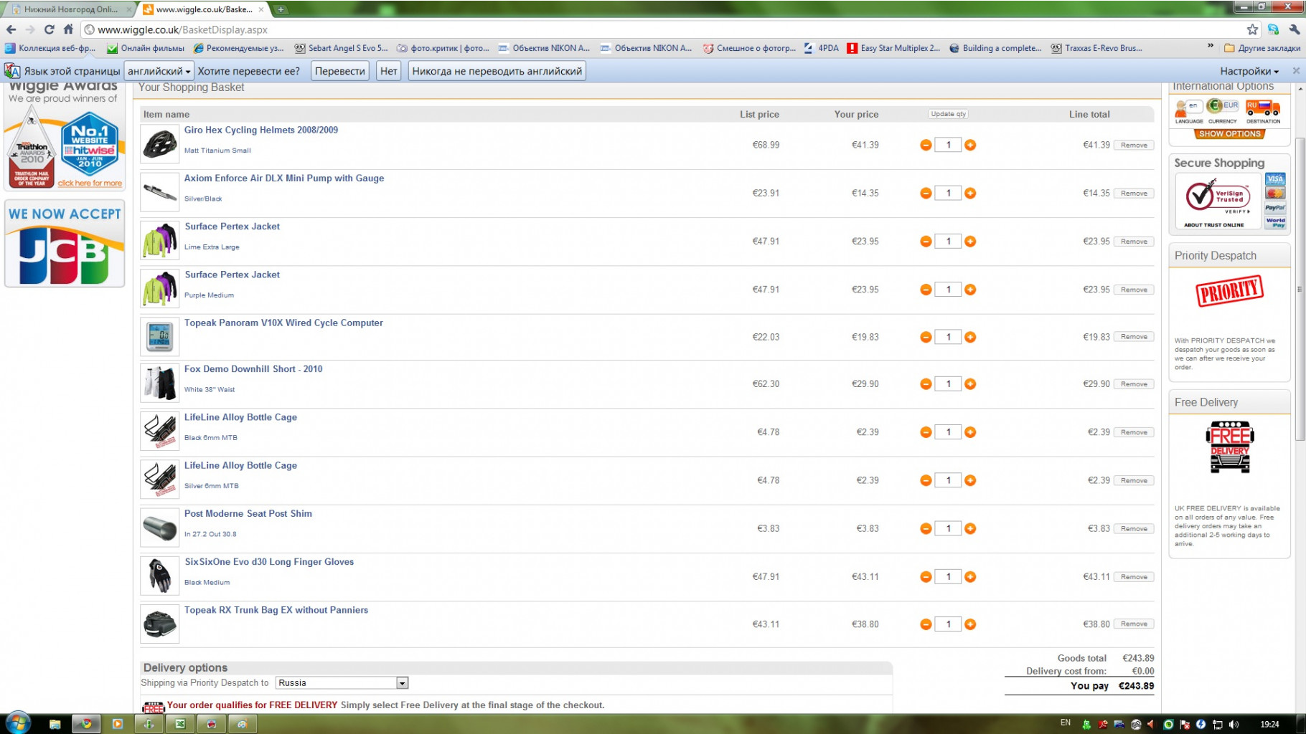Screen dimensions: 1306x734
Task: Open the Chrome wrench settings menu
Action: click(x=1295, y=29)
